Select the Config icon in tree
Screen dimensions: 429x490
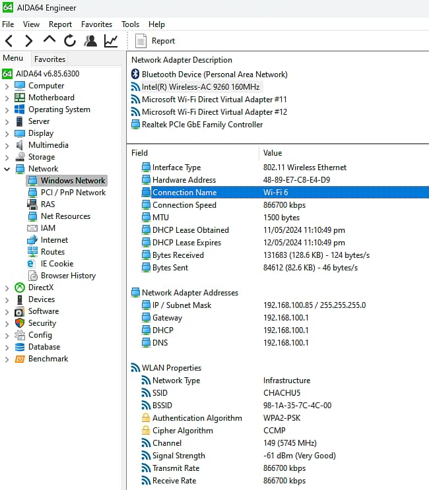20,335
